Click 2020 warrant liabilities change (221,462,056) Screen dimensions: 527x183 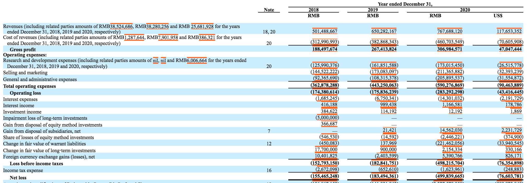[x=450, y=143]
